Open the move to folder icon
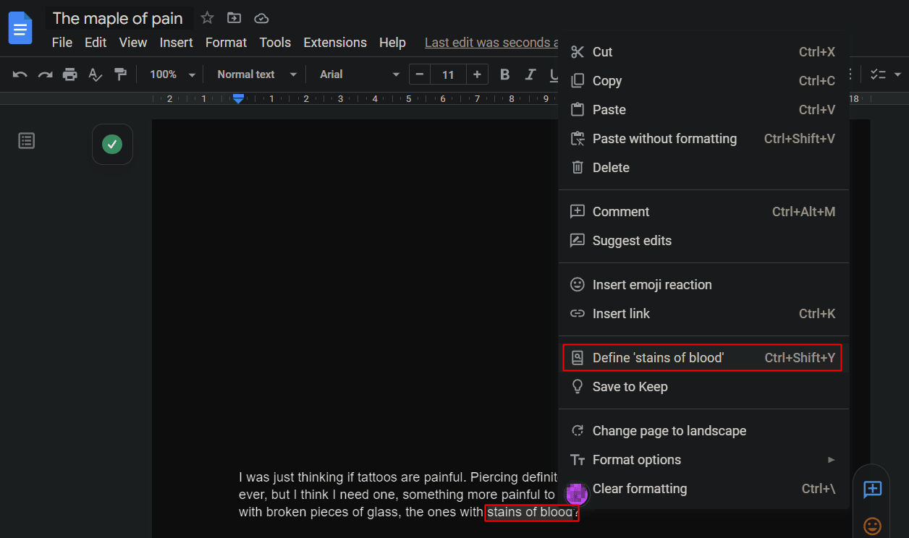 (234, 18)
